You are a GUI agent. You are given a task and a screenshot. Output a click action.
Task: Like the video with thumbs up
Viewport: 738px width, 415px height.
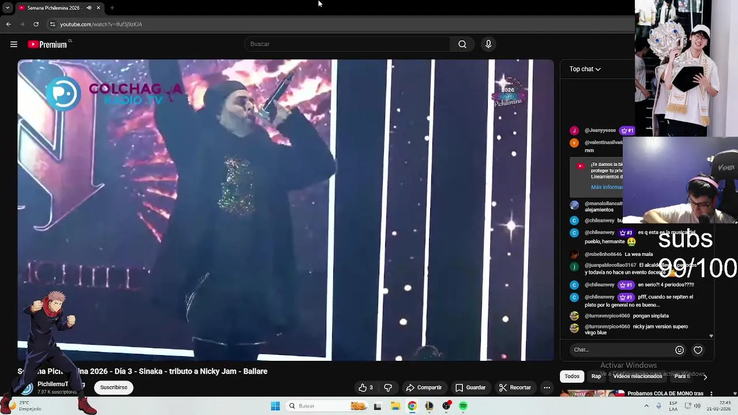[x=366, y=387]
